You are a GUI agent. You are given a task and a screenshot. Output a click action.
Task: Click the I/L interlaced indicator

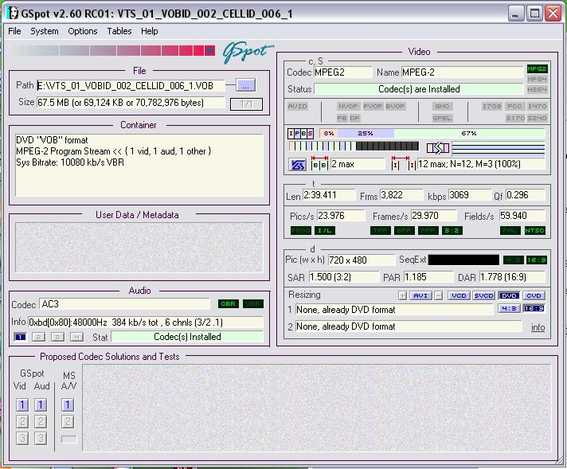pos(325,230)
